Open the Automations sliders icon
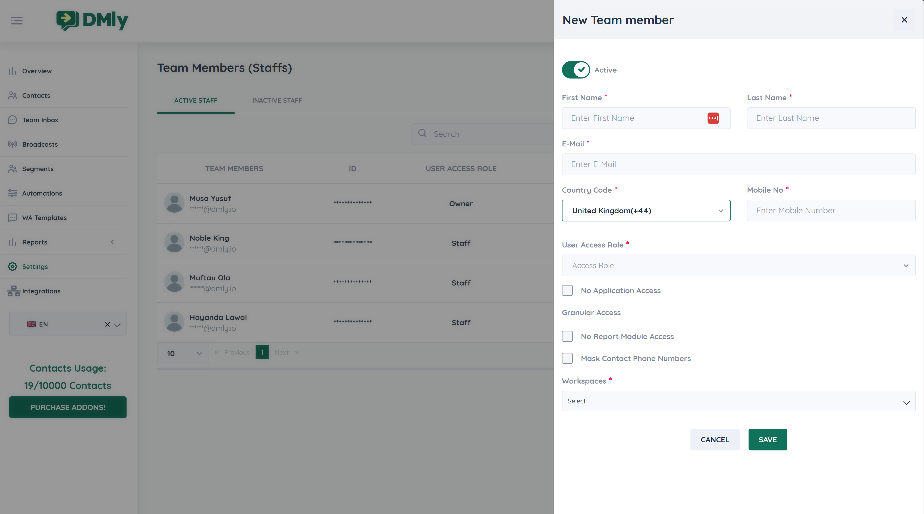 [12, 193]
